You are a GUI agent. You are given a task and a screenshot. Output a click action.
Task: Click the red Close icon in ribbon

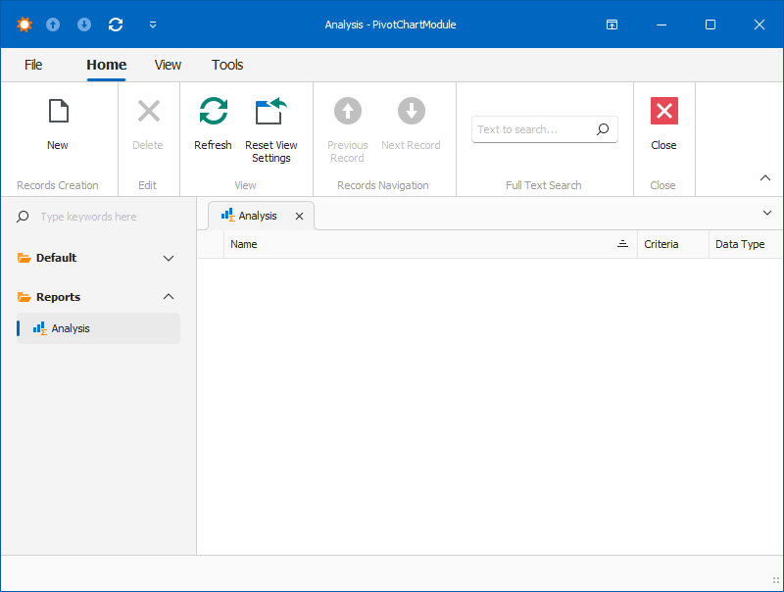[663, 112]
